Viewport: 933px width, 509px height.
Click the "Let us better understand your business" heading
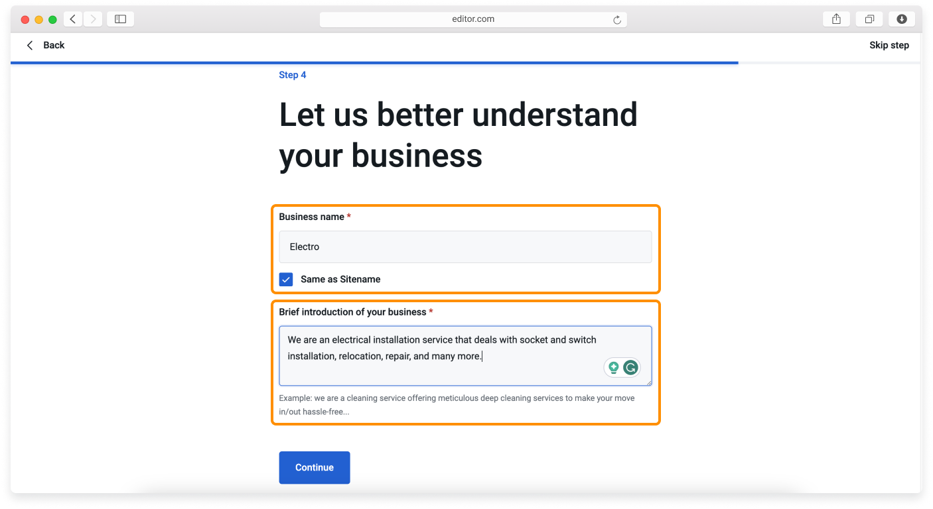458,135
